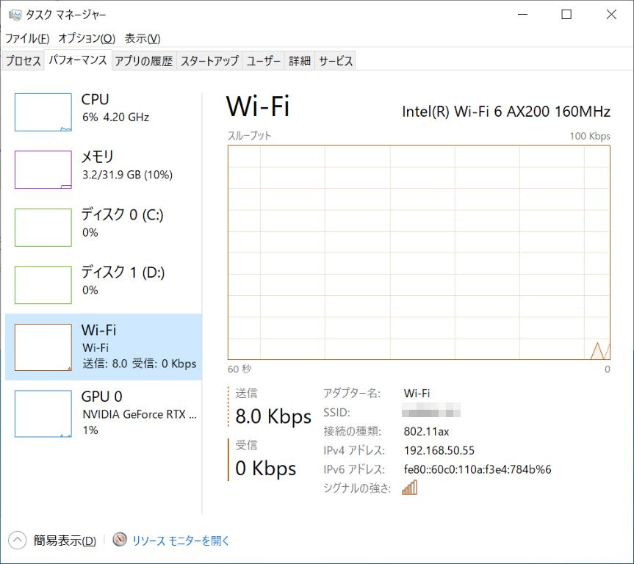Click the Resource Monitor gauge icon
This screenshot has width=634, height=564.
click(120, 539)
